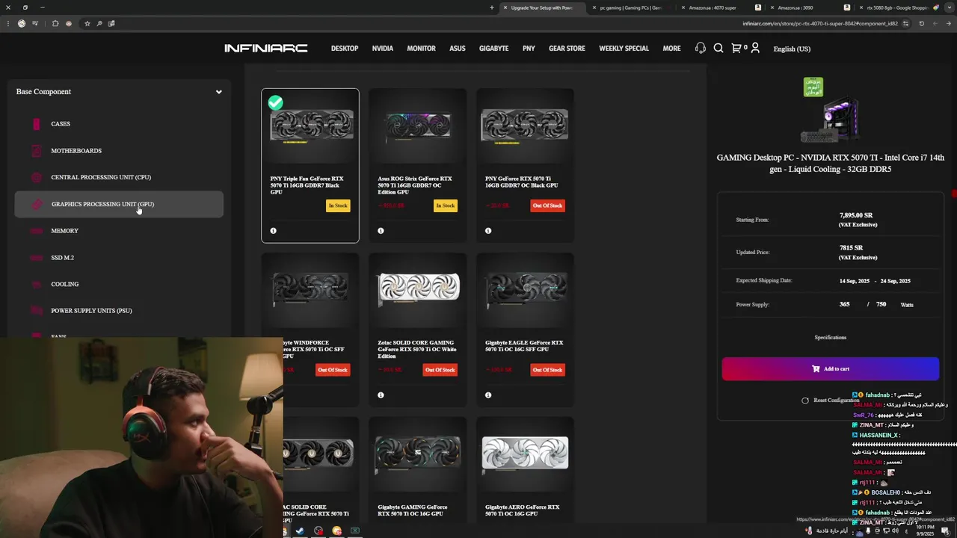Click the Add to cart button

coord(830,368)
